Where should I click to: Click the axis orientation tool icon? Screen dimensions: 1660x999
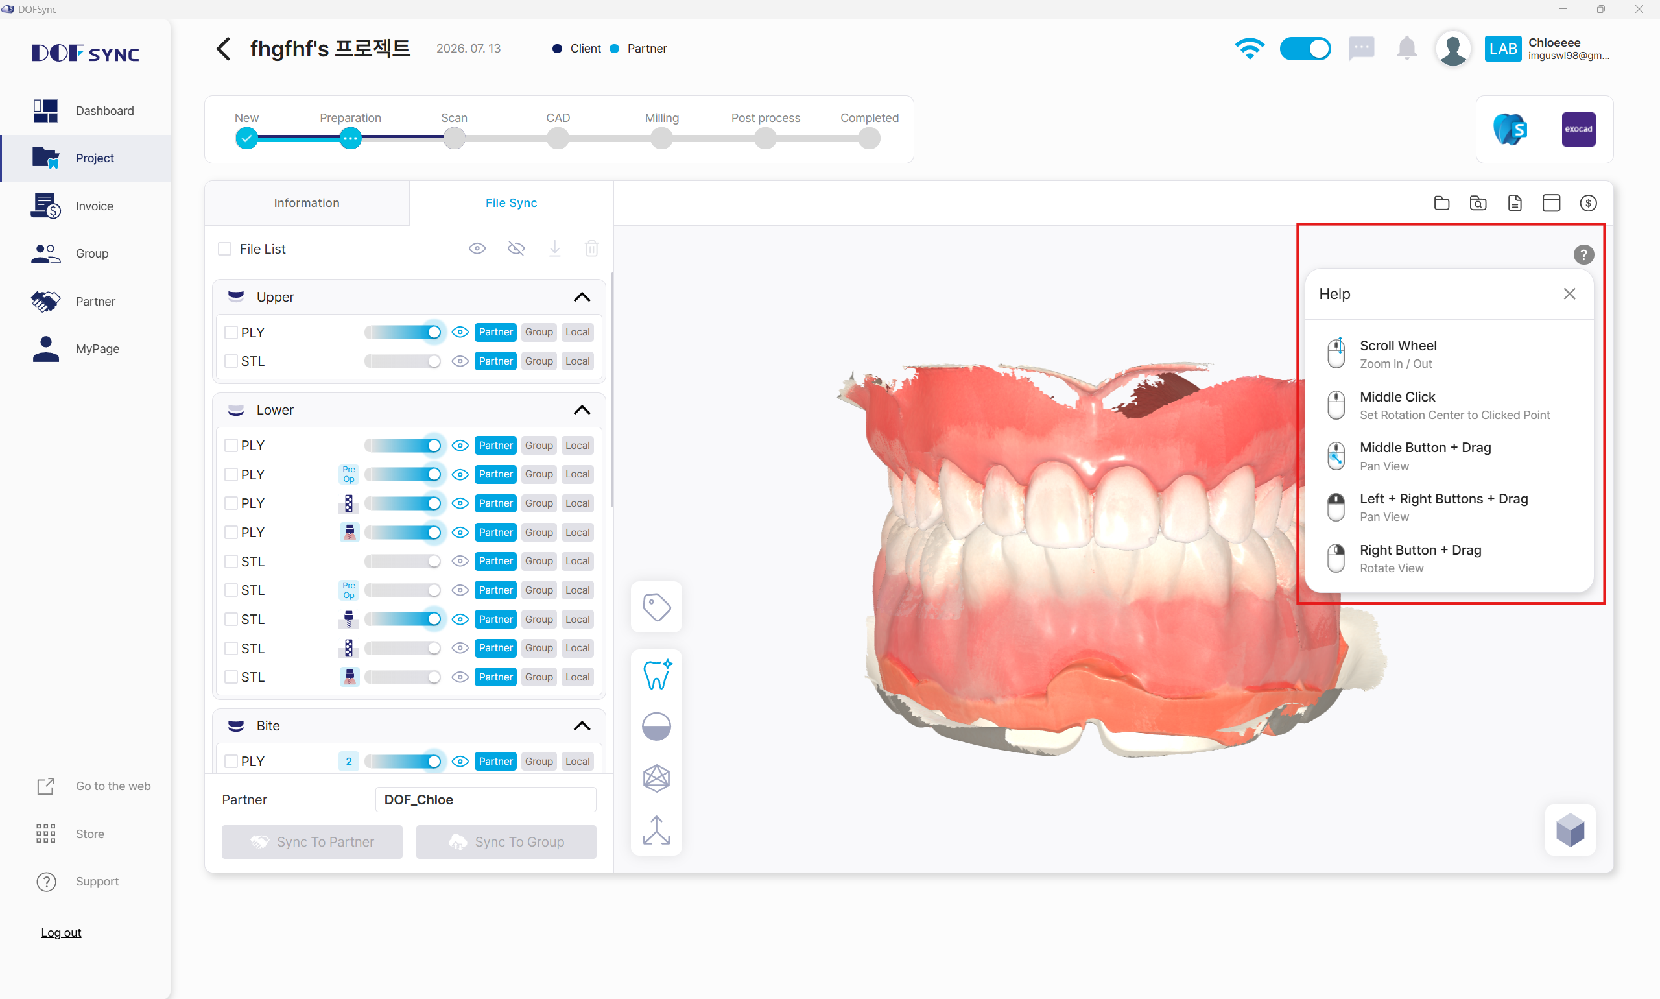(656, 830)
